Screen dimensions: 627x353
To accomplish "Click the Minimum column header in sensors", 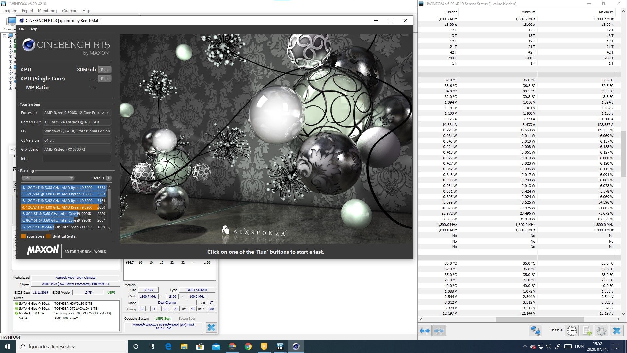I will [528, 12].
